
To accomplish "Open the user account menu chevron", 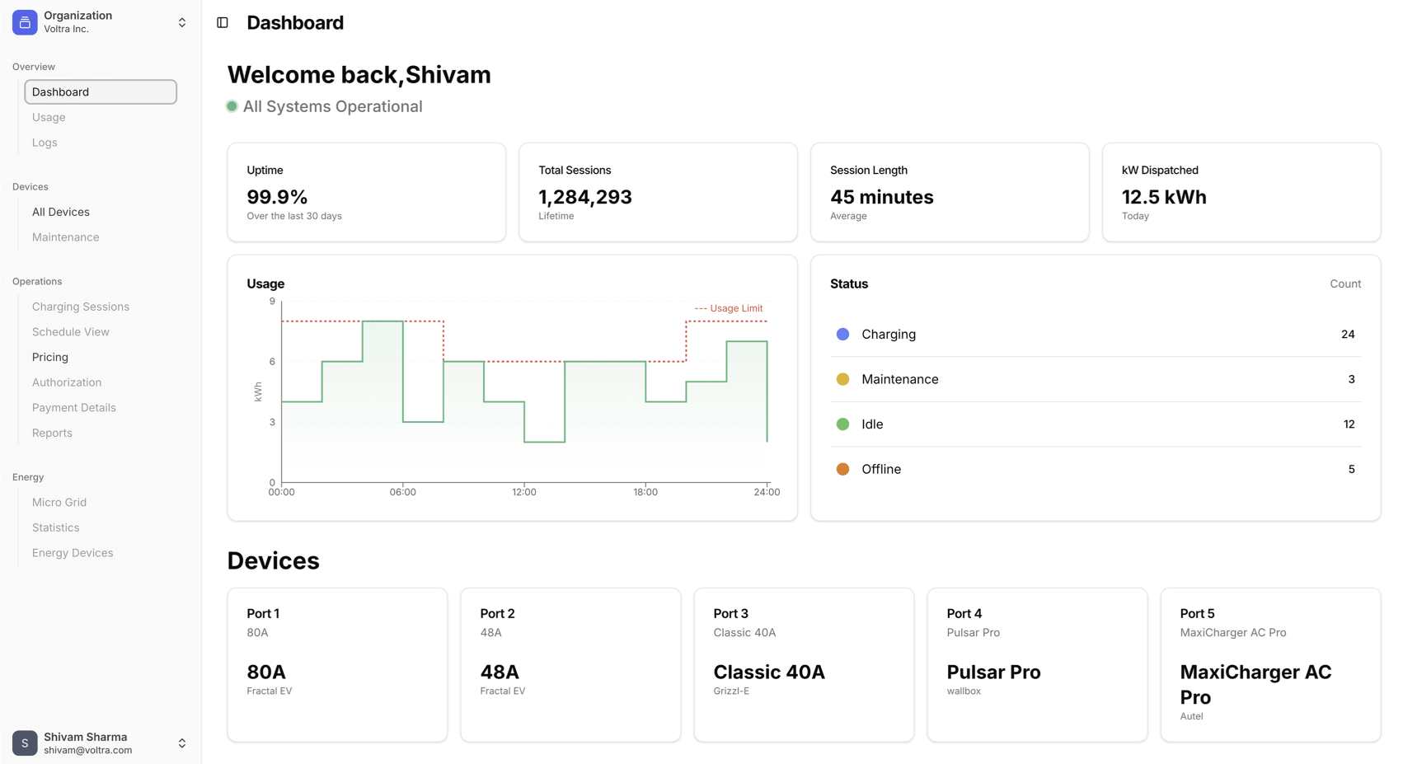I will (x=182, y=743).
